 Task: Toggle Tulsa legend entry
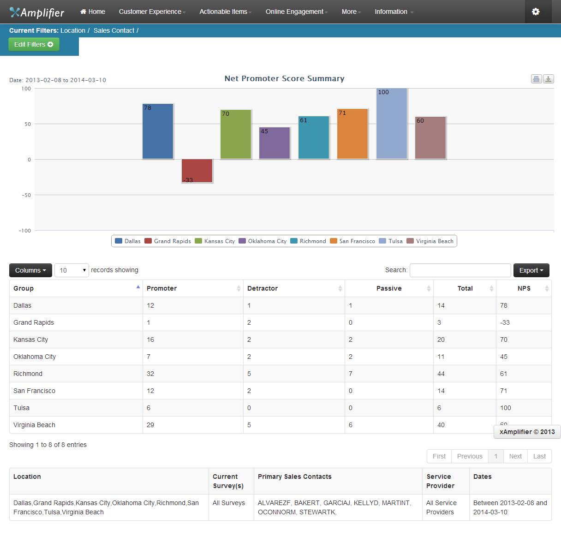click(x=391, y=241)
